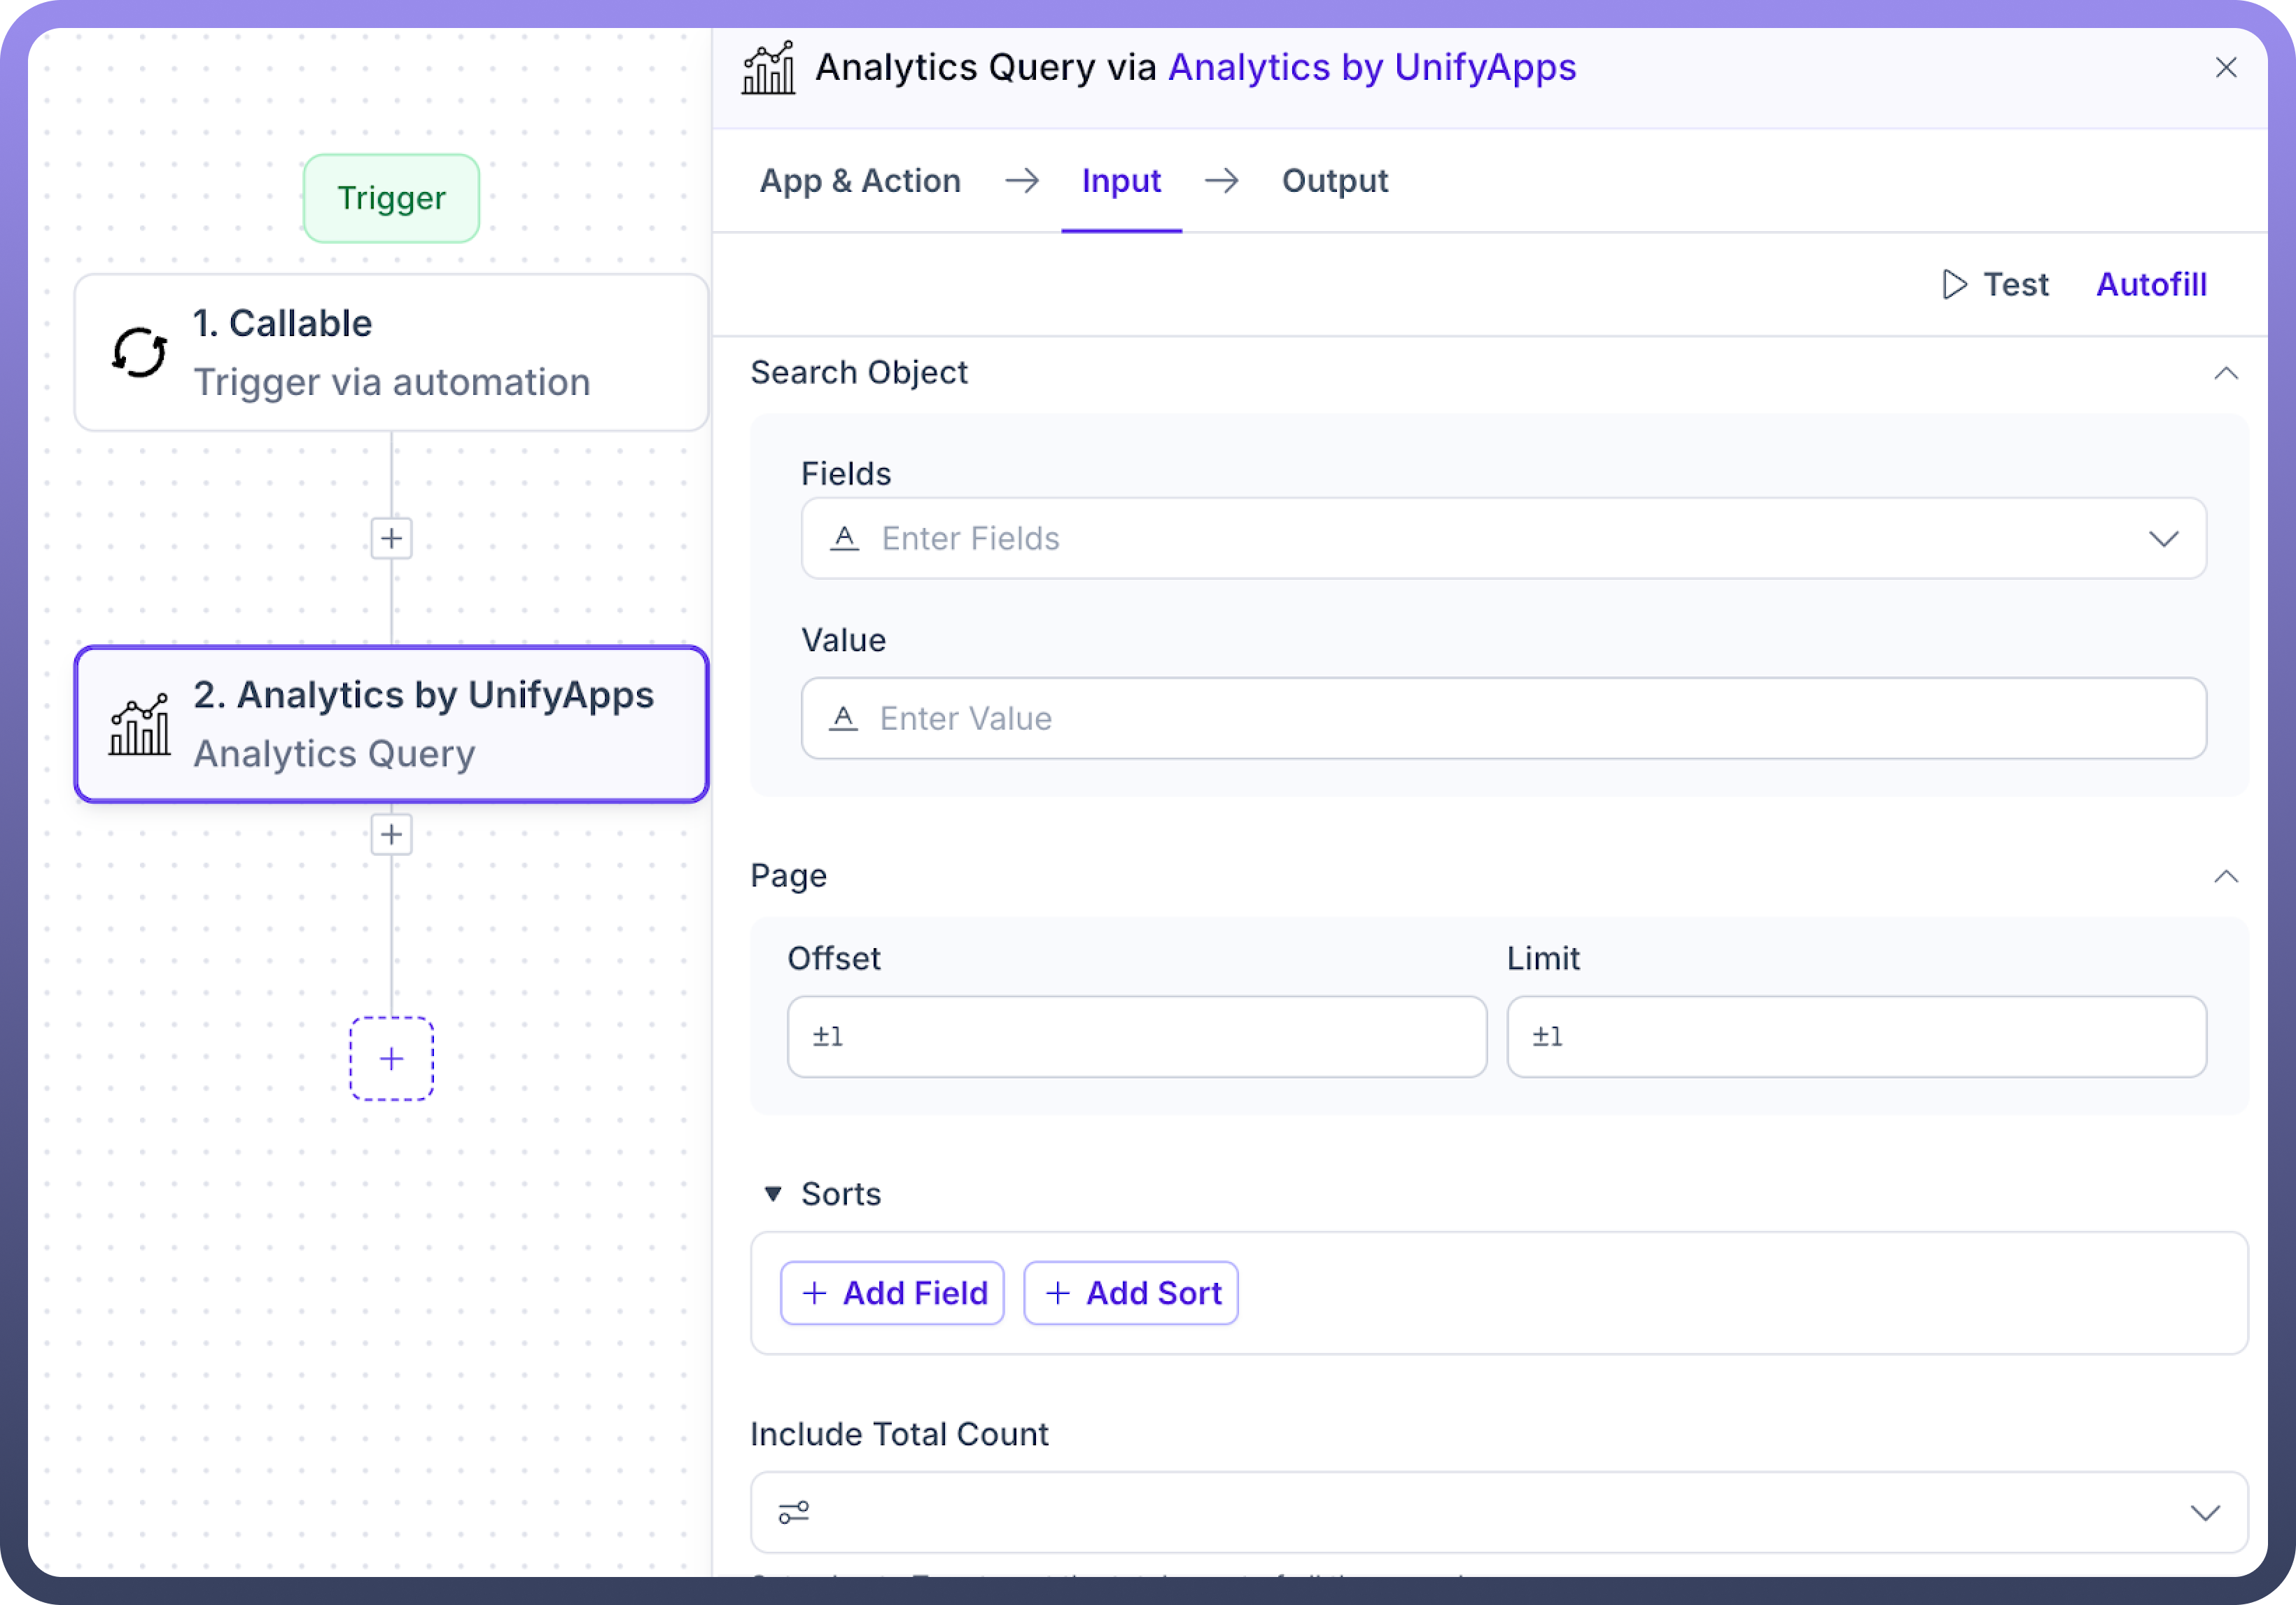
Task: Click the analytics chart icon in panel header
Action: click(x=768, y=68)
